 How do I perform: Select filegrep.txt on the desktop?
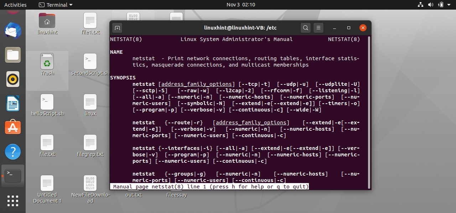90,146
